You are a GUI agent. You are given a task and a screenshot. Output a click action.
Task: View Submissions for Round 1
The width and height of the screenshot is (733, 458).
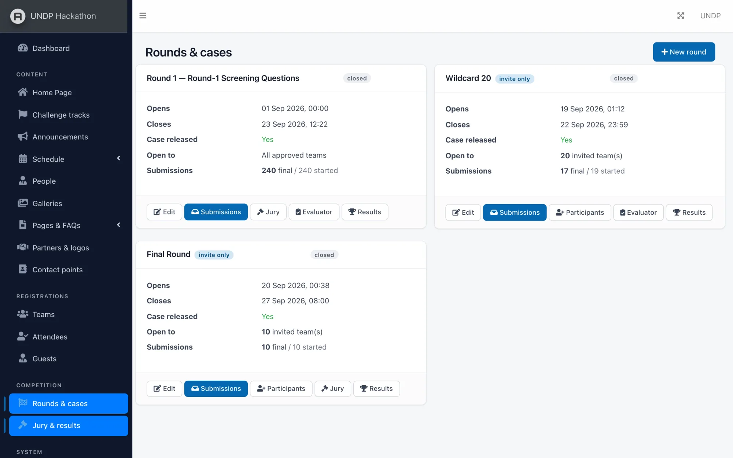(216, 212)
